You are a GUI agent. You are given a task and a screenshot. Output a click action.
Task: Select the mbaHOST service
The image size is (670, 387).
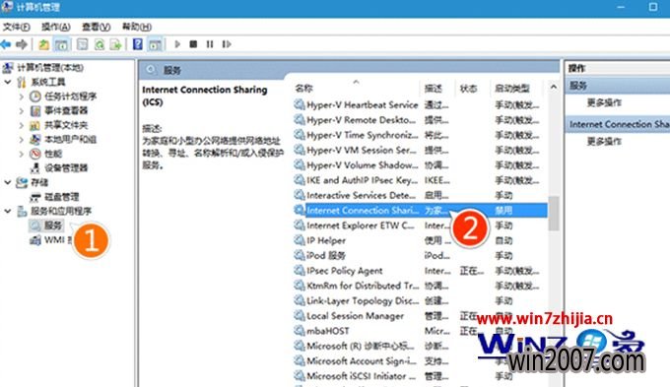click(328, 331)
